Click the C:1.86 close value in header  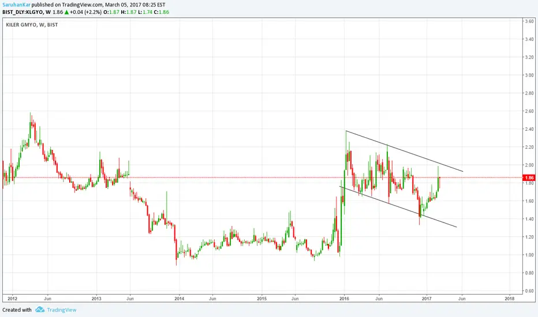[x=161, y=12]
